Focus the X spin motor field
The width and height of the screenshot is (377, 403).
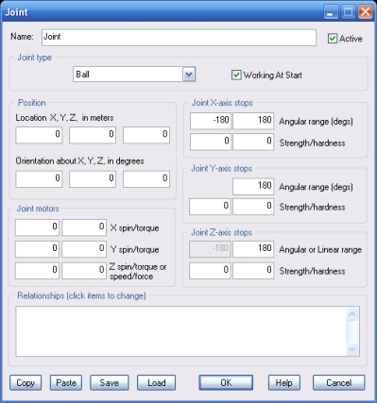pos(37,227)
